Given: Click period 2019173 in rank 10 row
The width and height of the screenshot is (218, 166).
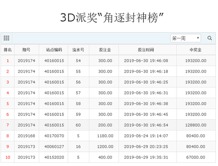Looking at the screenshot, I should (27, 157).
